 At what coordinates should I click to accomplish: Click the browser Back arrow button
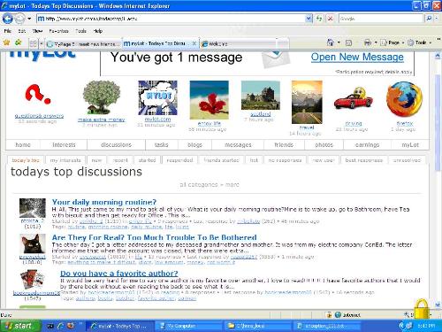point(8,19)
